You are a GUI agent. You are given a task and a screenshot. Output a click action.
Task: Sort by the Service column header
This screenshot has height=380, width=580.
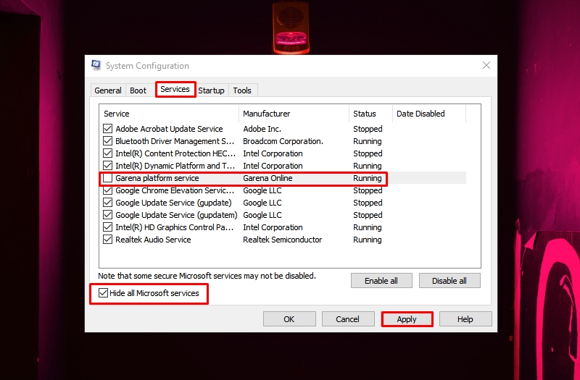click(170, 114)
